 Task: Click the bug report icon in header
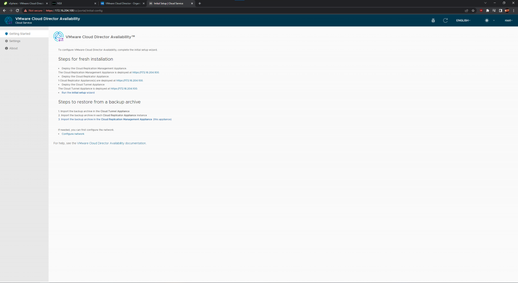pyautogui.click(x=433, y=20)
